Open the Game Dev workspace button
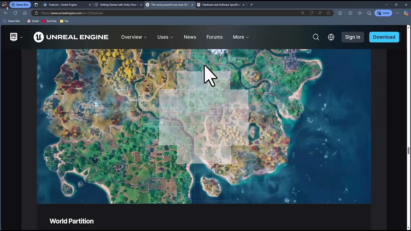 (x=20, y=5)
